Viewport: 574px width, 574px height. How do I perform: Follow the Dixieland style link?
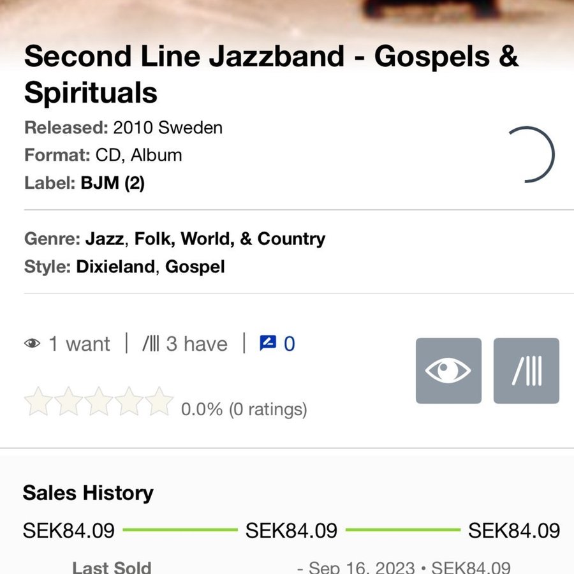pos(115,267)
